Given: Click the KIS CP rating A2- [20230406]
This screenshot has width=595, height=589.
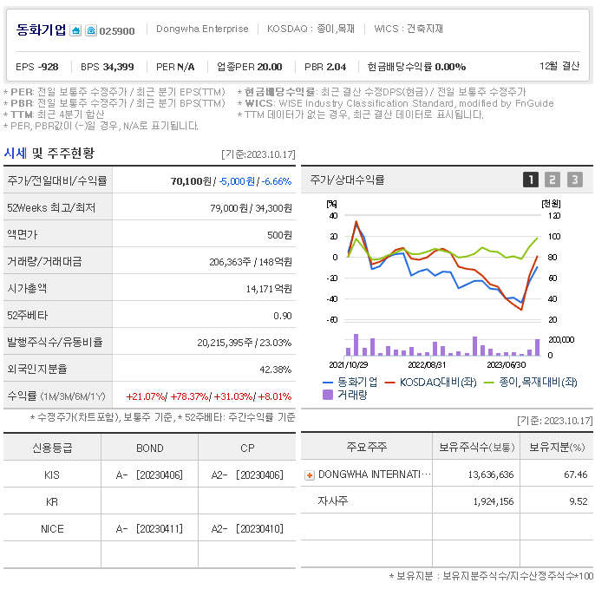Looking at the screenshot, I should click(x=247, y=475).
